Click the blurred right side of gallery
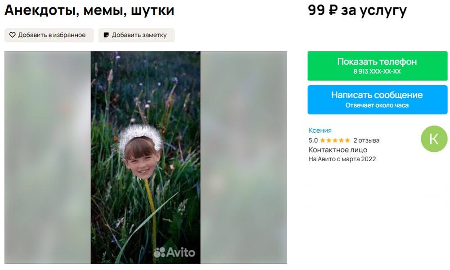This screenshot has height=270, width=450. (x=243, y=157)
